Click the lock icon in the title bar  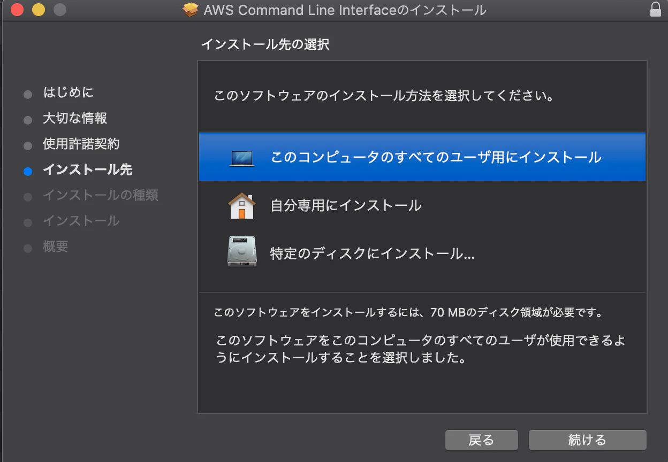(655, 10)
